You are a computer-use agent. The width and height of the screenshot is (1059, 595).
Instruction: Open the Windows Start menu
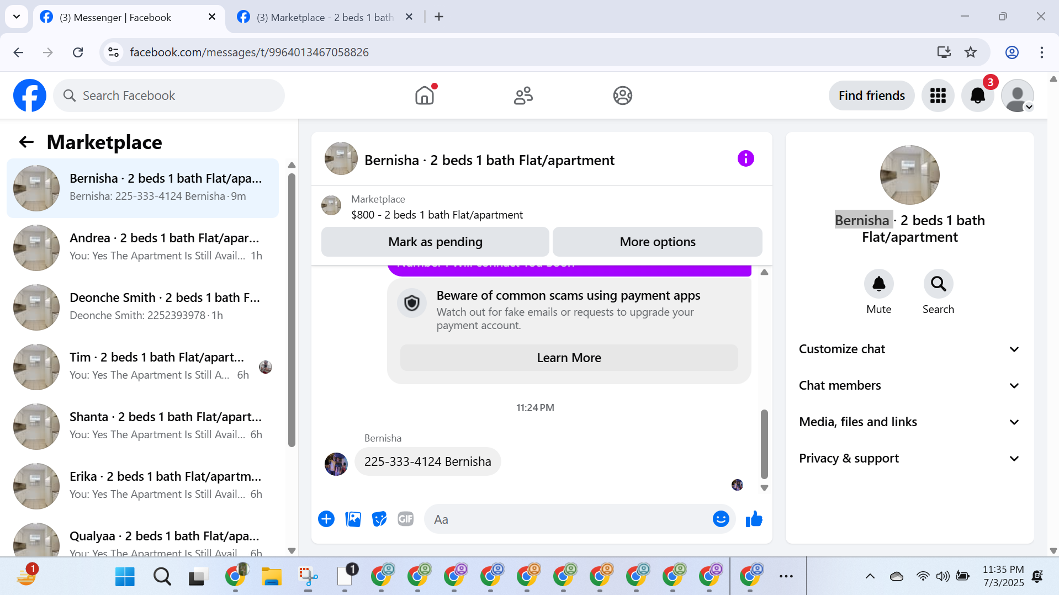125,576
